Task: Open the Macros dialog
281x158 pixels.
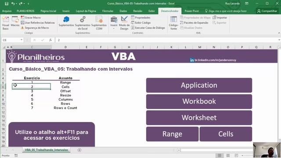Action: [x=15, y=22]
